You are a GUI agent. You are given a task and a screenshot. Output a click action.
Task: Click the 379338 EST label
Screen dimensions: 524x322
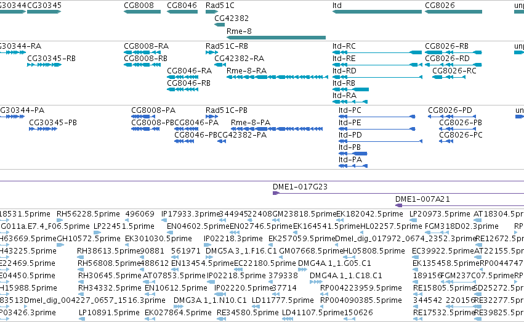(x=283, y=276)
